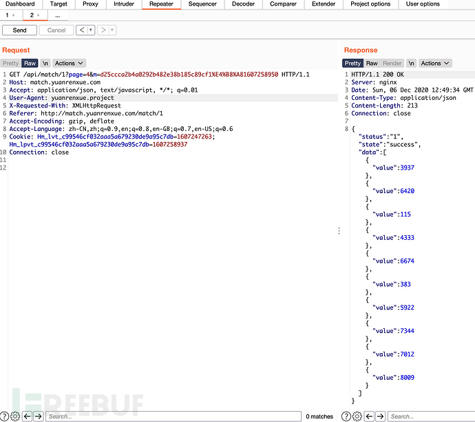Open the Decoder tab
This screenshot has width=475, height=422.
(x=242, y=4)
